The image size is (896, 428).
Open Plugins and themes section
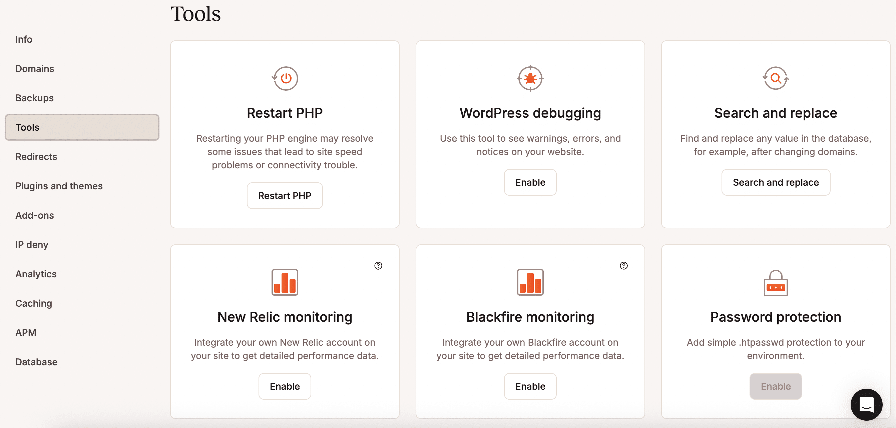[x=59, y=186]
